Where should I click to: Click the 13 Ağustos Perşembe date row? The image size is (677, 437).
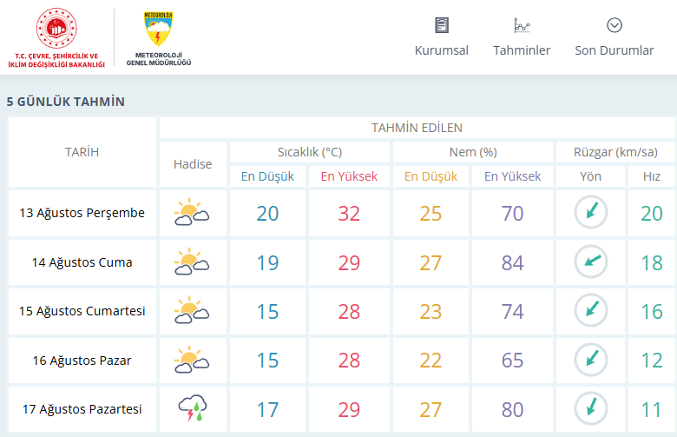(82, 213)
